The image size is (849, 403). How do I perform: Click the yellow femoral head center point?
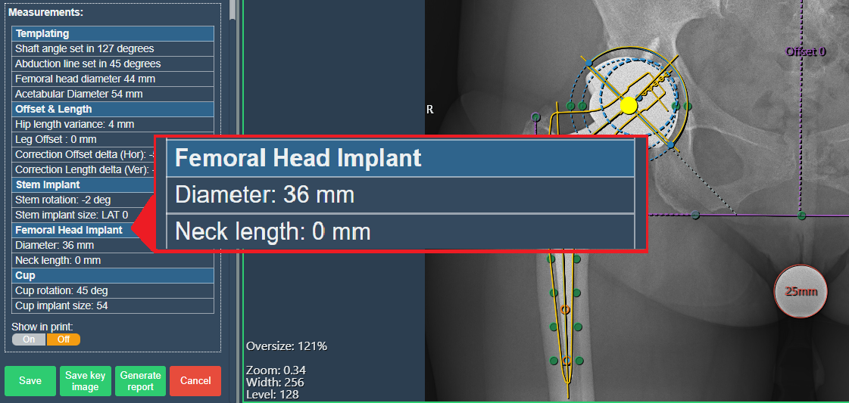click(x=628, y=106)
